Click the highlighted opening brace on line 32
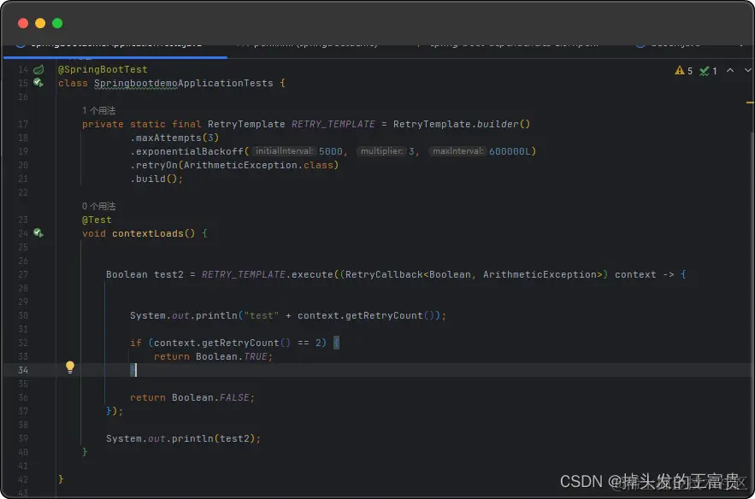 [336, 343]
